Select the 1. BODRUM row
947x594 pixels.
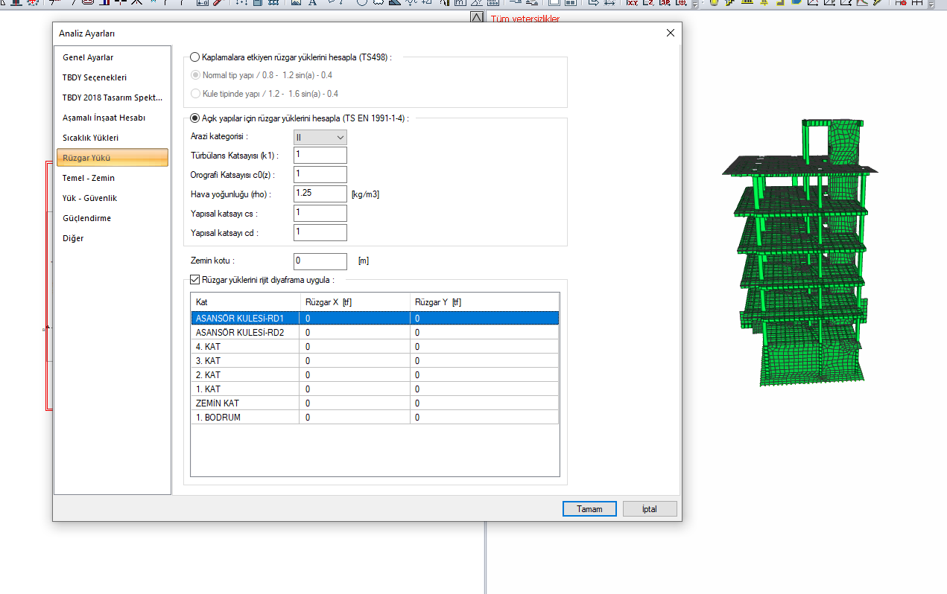(375, 417)
